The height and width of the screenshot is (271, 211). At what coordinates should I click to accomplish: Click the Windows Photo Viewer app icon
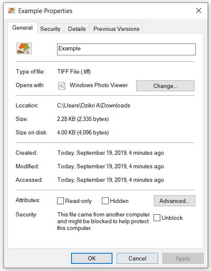62,86
